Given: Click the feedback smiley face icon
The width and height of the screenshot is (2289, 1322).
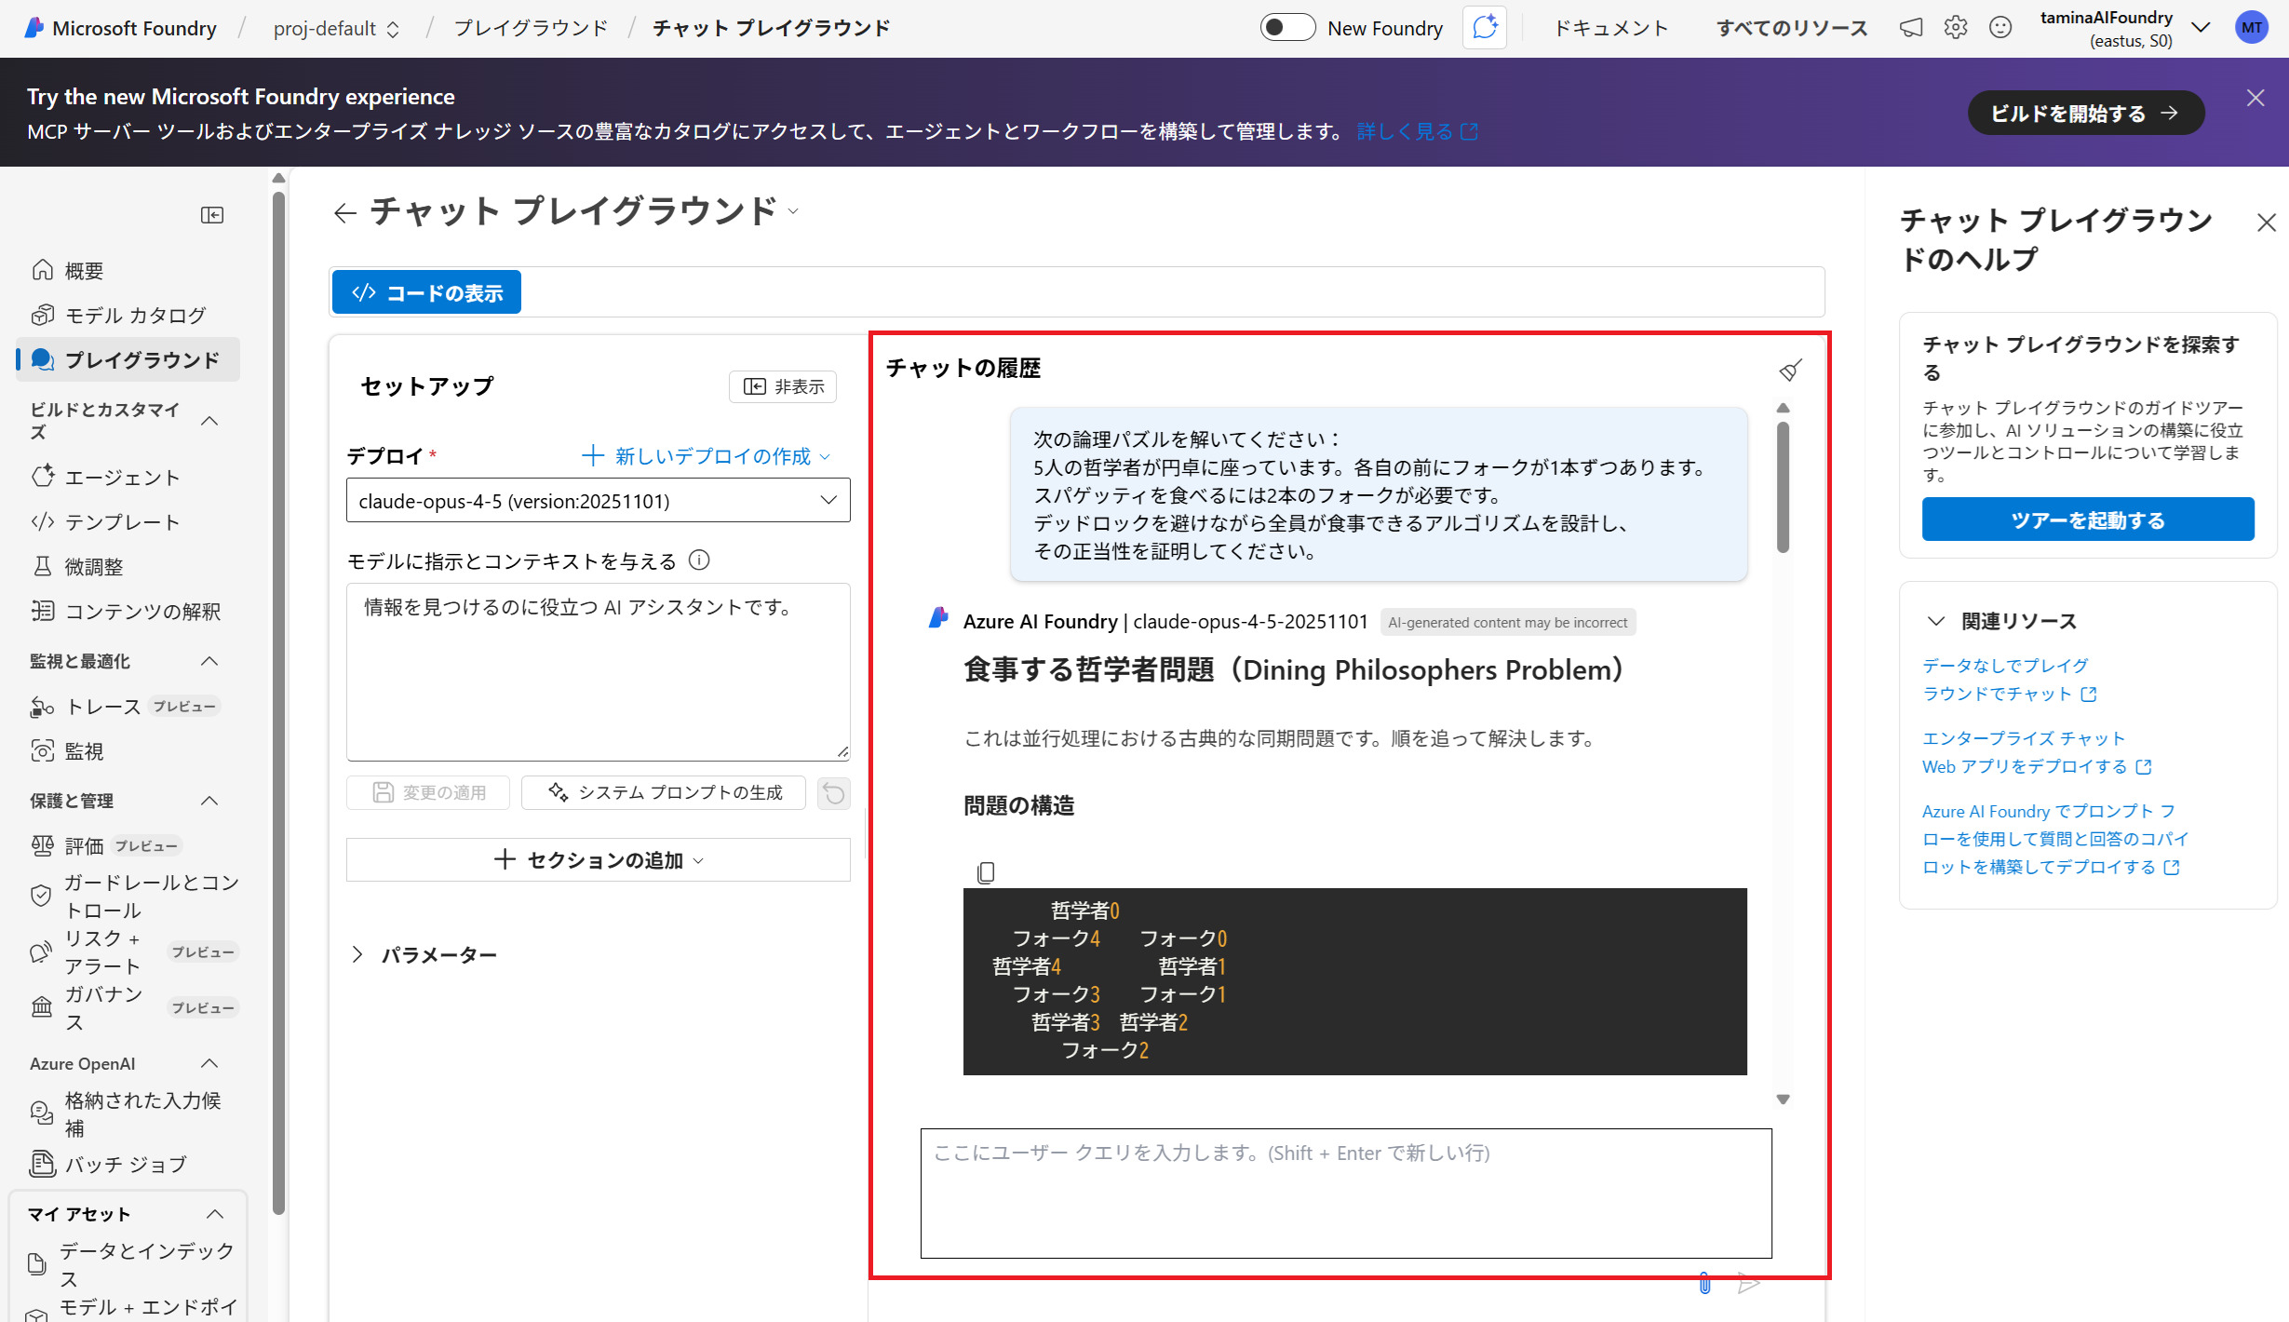Looking at the screenshot, I should click(x=2000, y=28).
